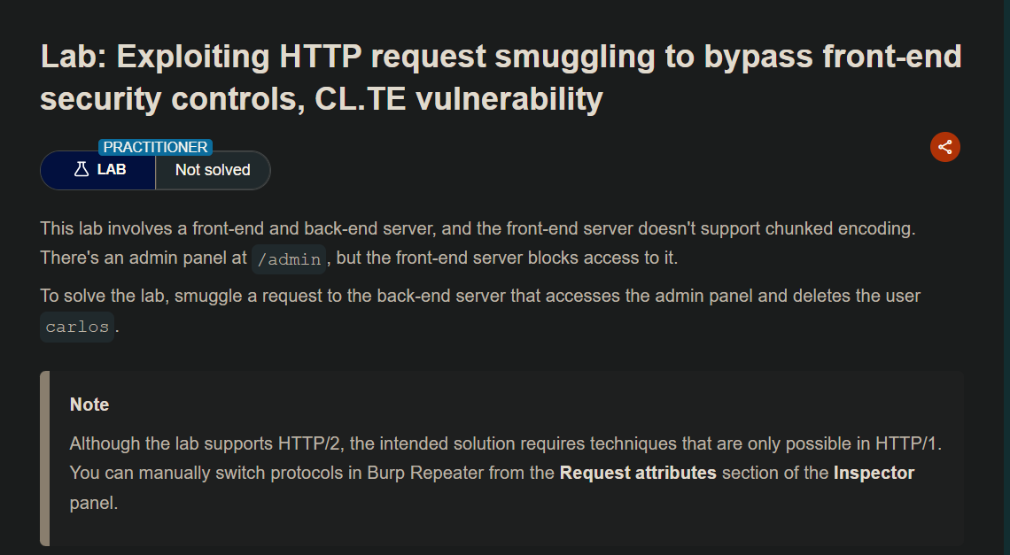1010x555 pixels.
Task: Click the sentence starting To solve the lab
Action: [480, 296]
